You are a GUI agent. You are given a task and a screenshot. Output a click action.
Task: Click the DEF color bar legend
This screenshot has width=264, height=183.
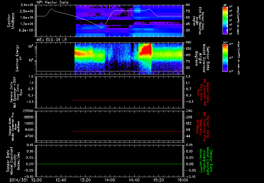pyautogui.click(x=225, y=58)
